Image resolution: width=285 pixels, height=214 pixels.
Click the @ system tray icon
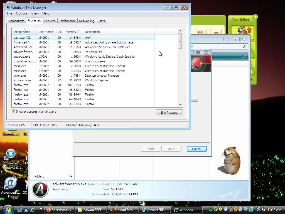[x=225, y=210]
